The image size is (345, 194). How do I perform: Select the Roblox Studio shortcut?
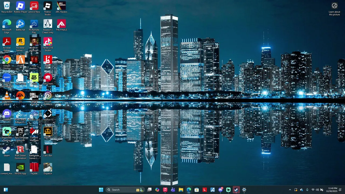click(x=48, y=9)
